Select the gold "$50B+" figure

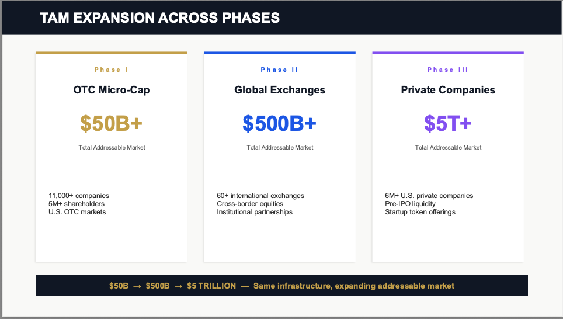click(112, 123)
